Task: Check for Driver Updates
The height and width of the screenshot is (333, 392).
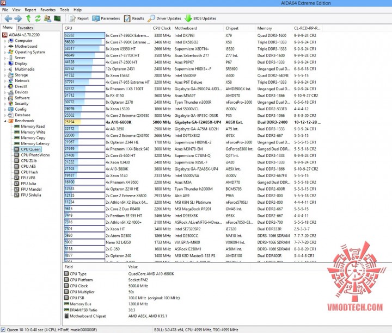Action: pos(164,18)
